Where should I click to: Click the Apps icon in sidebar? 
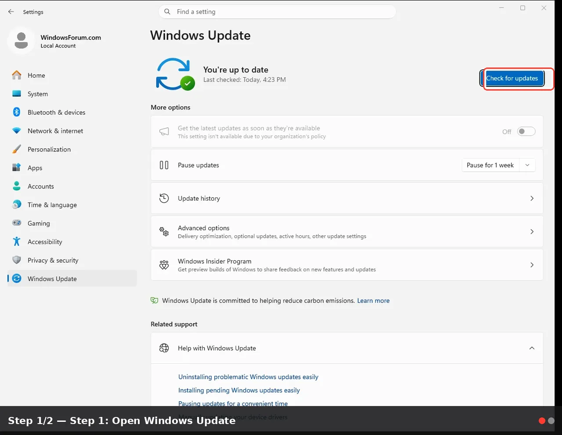coord(17,168)
